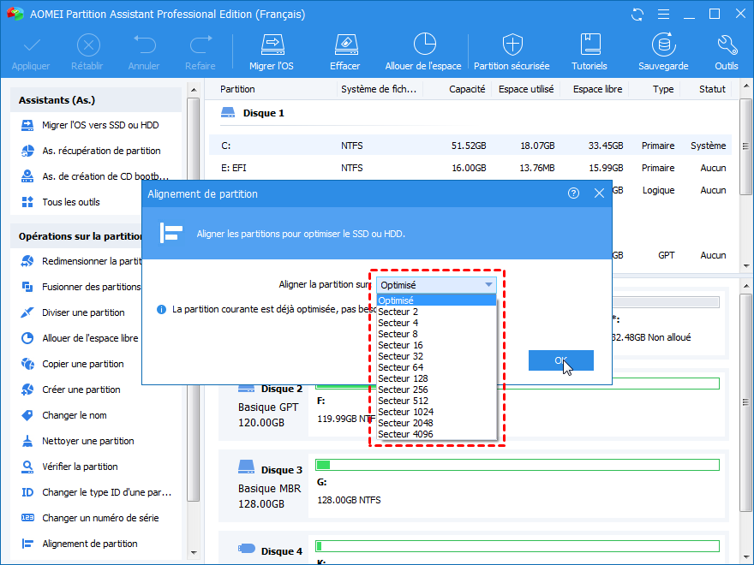This screenshot has height=565, width=754.
Task: Open the Effacer disk wipe tool
Action: pos(344,52)
